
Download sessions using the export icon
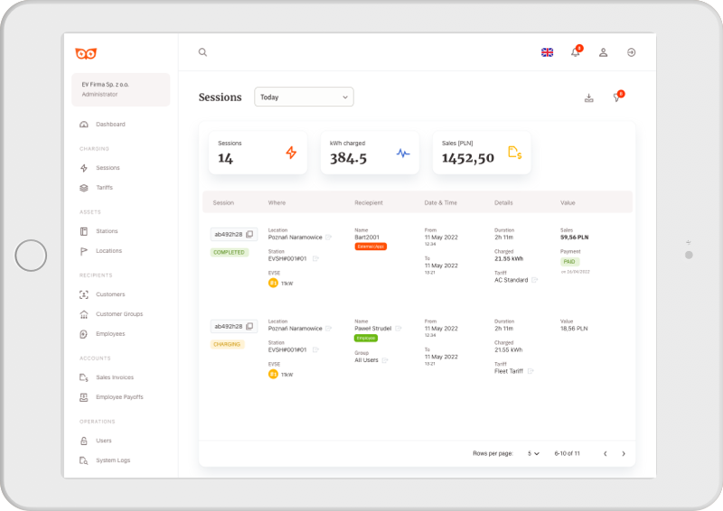(589, 98)
